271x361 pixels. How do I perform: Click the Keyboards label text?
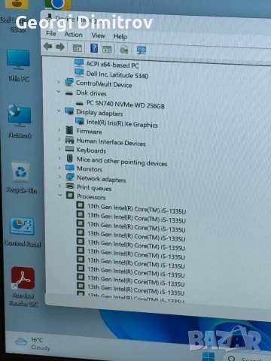pos(91,150)
